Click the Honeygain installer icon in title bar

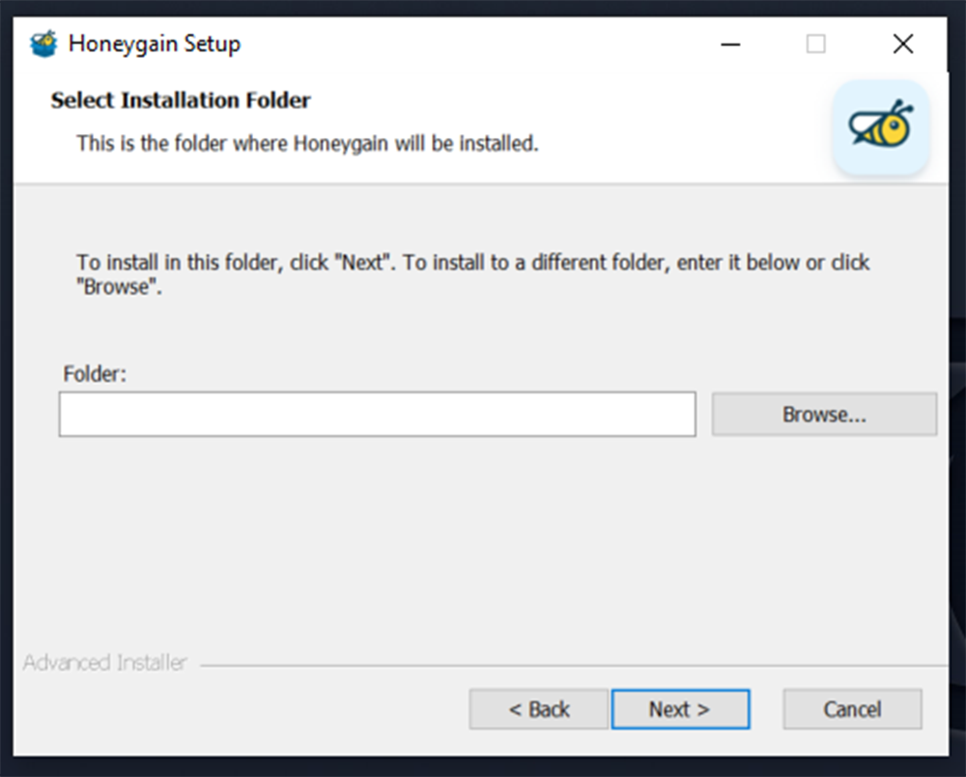click(x=43, y=43)
